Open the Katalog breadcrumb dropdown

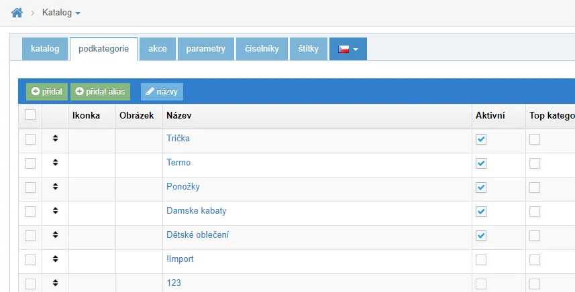61,13
